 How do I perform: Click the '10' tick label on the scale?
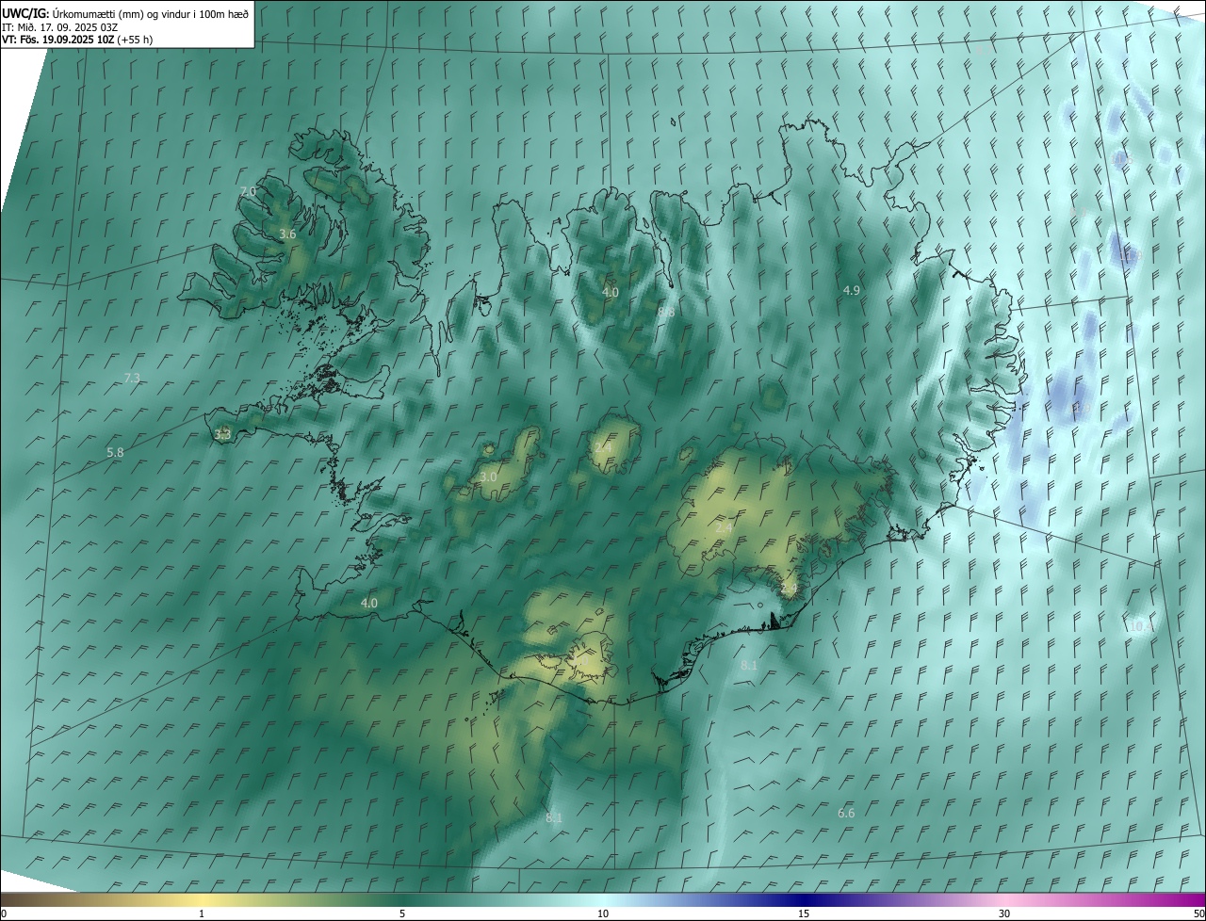(603, 913)
